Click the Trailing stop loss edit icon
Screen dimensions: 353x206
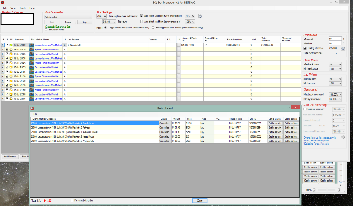click(x=343, y=48)
